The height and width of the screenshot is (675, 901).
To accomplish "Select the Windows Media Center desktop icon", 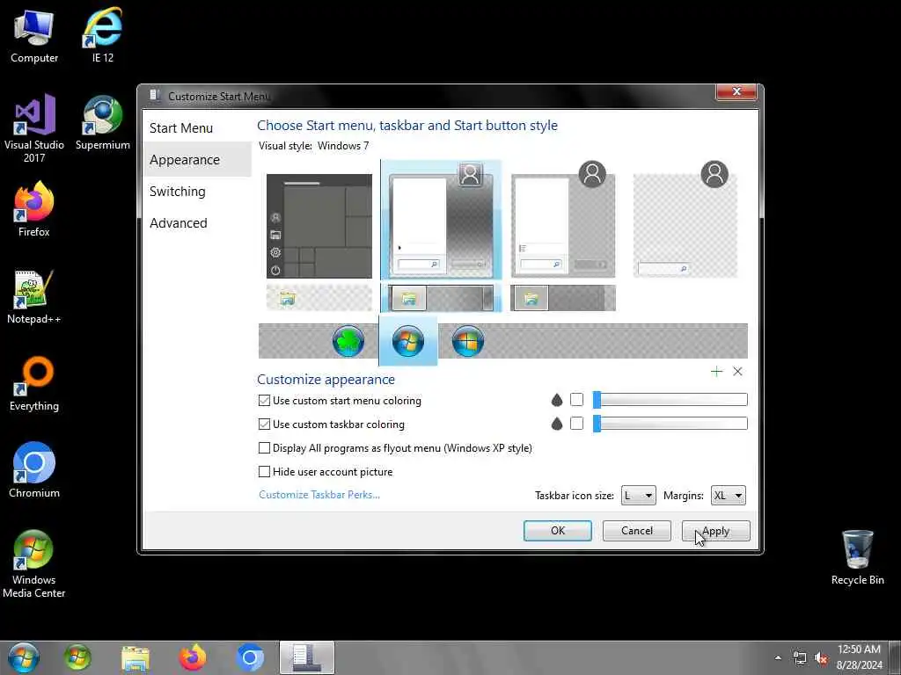I will click(34, 563).
